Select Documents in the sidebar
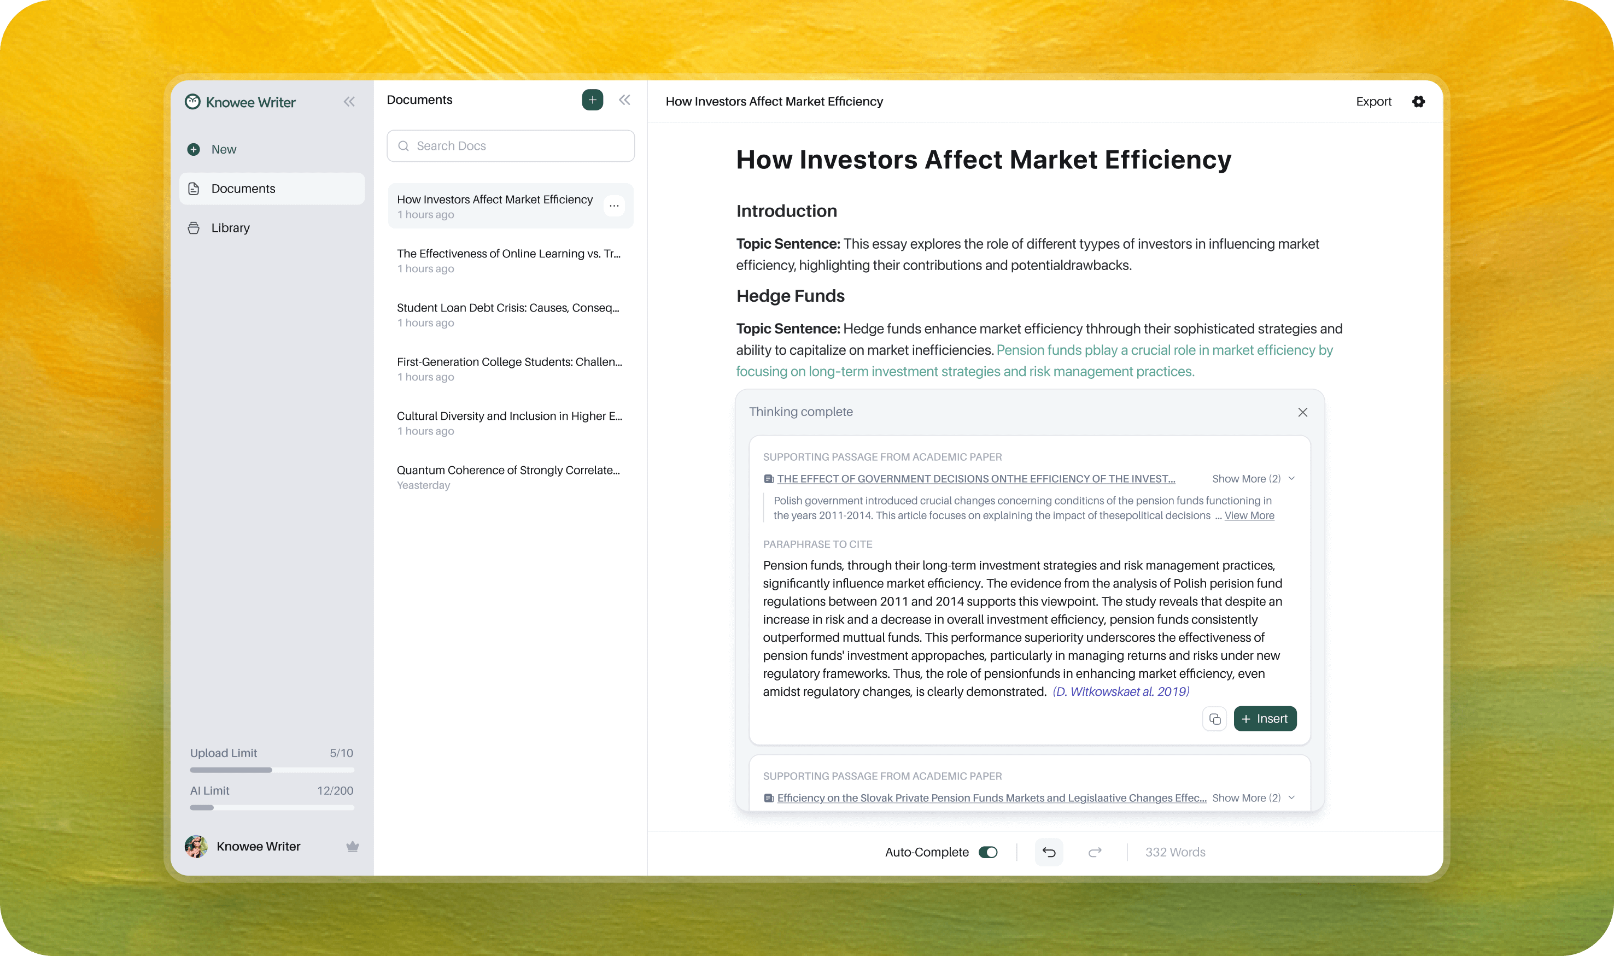The image size is (1614, 956). coord(243,189)
